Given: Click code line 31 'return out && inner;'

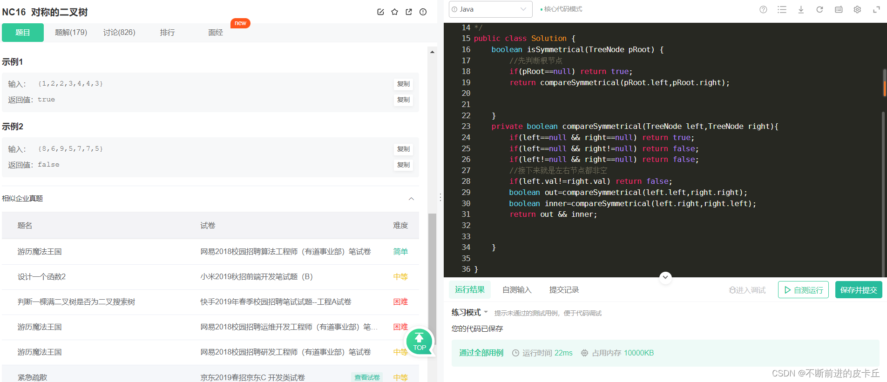Looking at the screenshot, I should point(553,214).
